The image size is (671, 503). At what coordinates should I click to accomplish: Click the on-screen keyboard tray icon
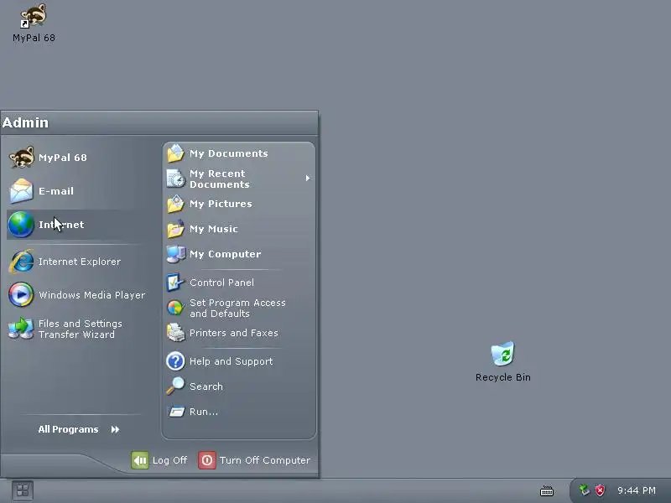(x=547, y=491)
